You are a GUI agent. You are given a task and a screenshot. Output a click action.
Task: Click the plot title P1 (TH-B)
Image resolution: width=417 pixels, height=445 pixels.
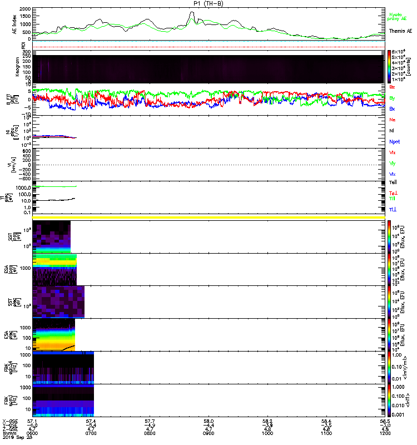pyautogui.click(x=209, y=3)
